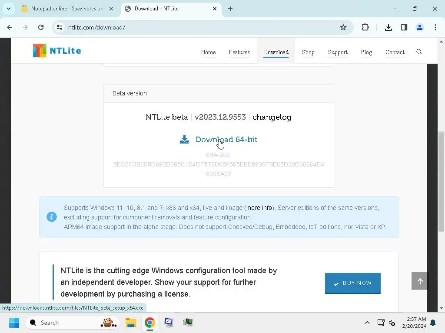The image size is (445, 333).
Task: Click the 'Beta version' header text
Action: (130, 94)
